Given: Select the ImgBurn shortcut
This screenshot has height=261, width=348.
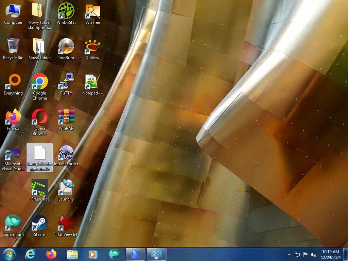Looking at the screenshot, I should [66, 49].
